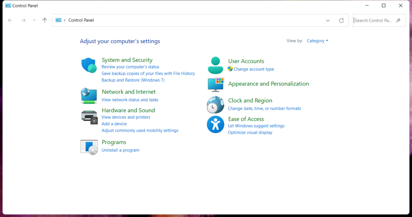Open the User Accounts person icon
The height and width of the screenshot is (217, 412).
[216, 65]
